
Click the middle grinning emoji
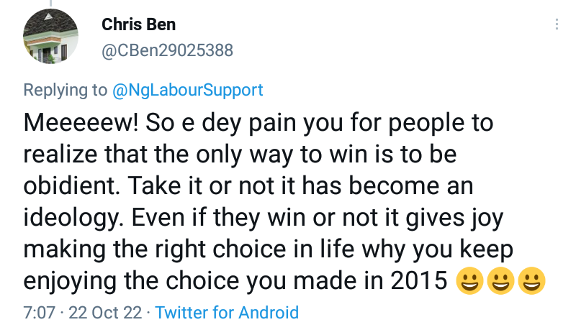(x=500, y=280)
